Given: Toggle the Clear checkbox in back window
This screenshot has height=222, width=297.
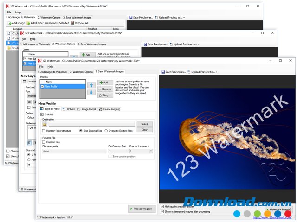Looking at the screenshot, I should tap(8, 151).
